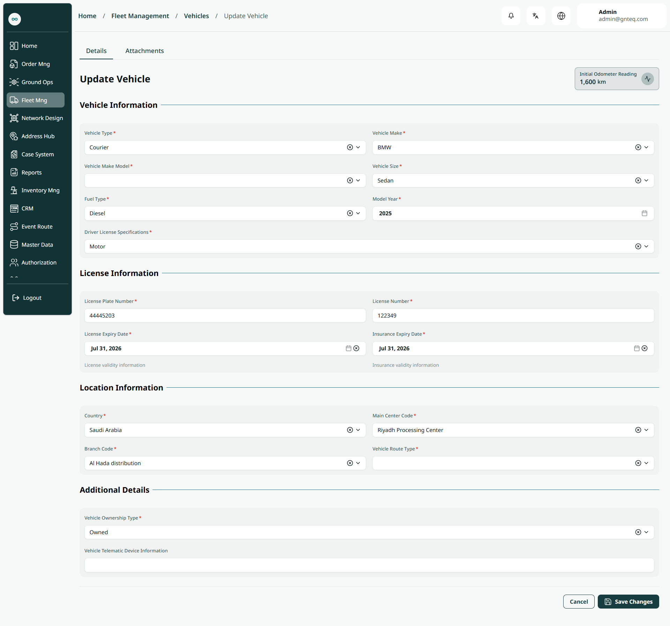
Task: Expand the Main Center Code dropdown
Action: pos(646,430)
